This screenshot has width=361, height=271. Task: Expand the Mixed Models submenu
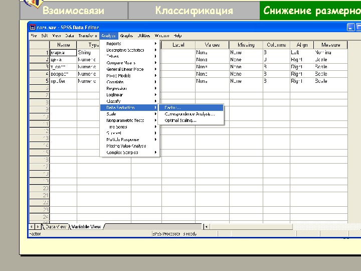click(x=130, y=76)
